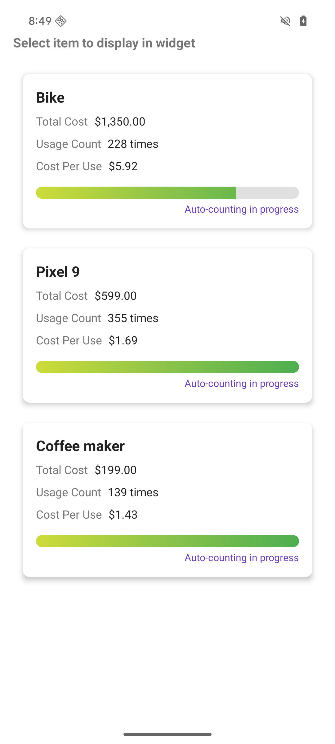This screenshot has width=335, height=744.
Task: Click Coffee maker's Auto-counting in progress link
Action: [x=242, y=558]
